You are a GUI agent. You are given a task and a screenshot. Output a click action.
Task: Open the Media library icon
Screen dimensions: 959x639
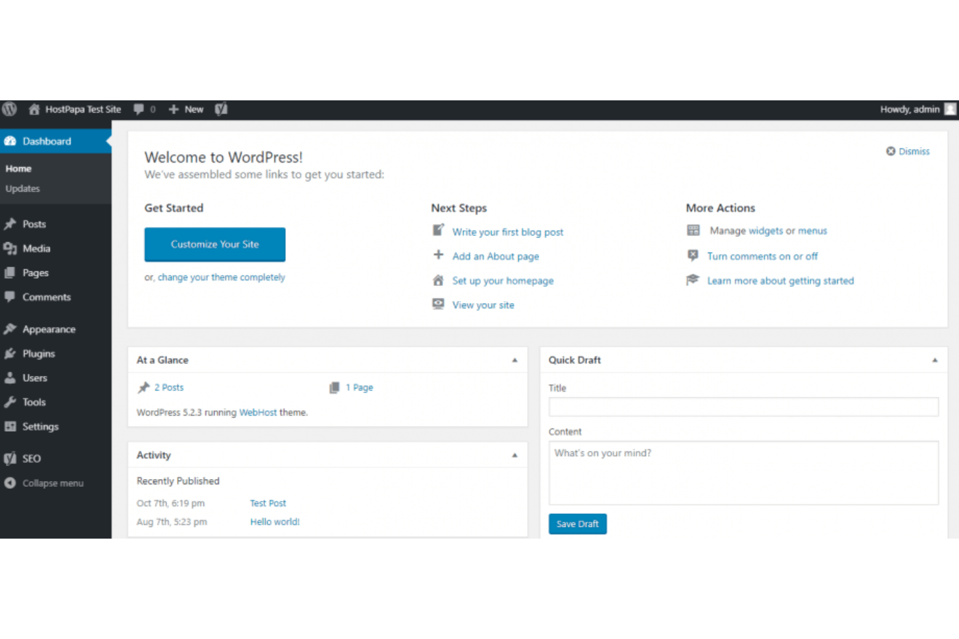tap(10, 248)
